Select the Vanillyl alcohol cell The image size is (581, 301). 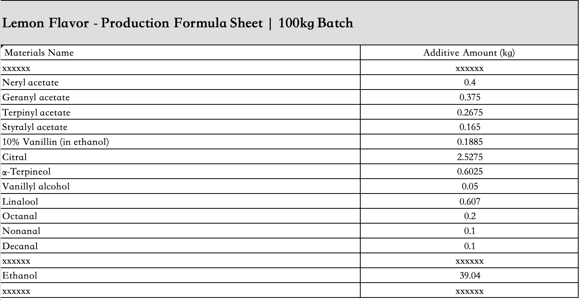[180, 186]
